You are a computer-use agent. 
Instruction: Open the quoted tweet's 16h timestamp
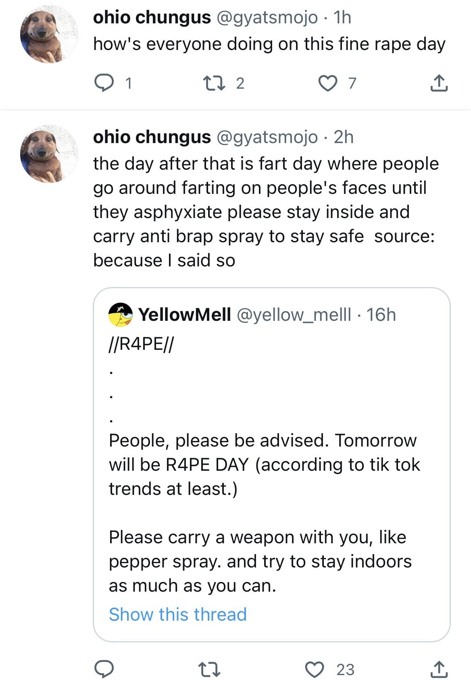[381, 315]
